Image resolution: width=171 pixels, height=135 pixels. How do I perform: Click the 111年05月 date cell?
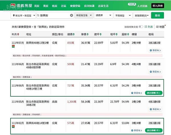pyautogui.click(x=18, y=101)
